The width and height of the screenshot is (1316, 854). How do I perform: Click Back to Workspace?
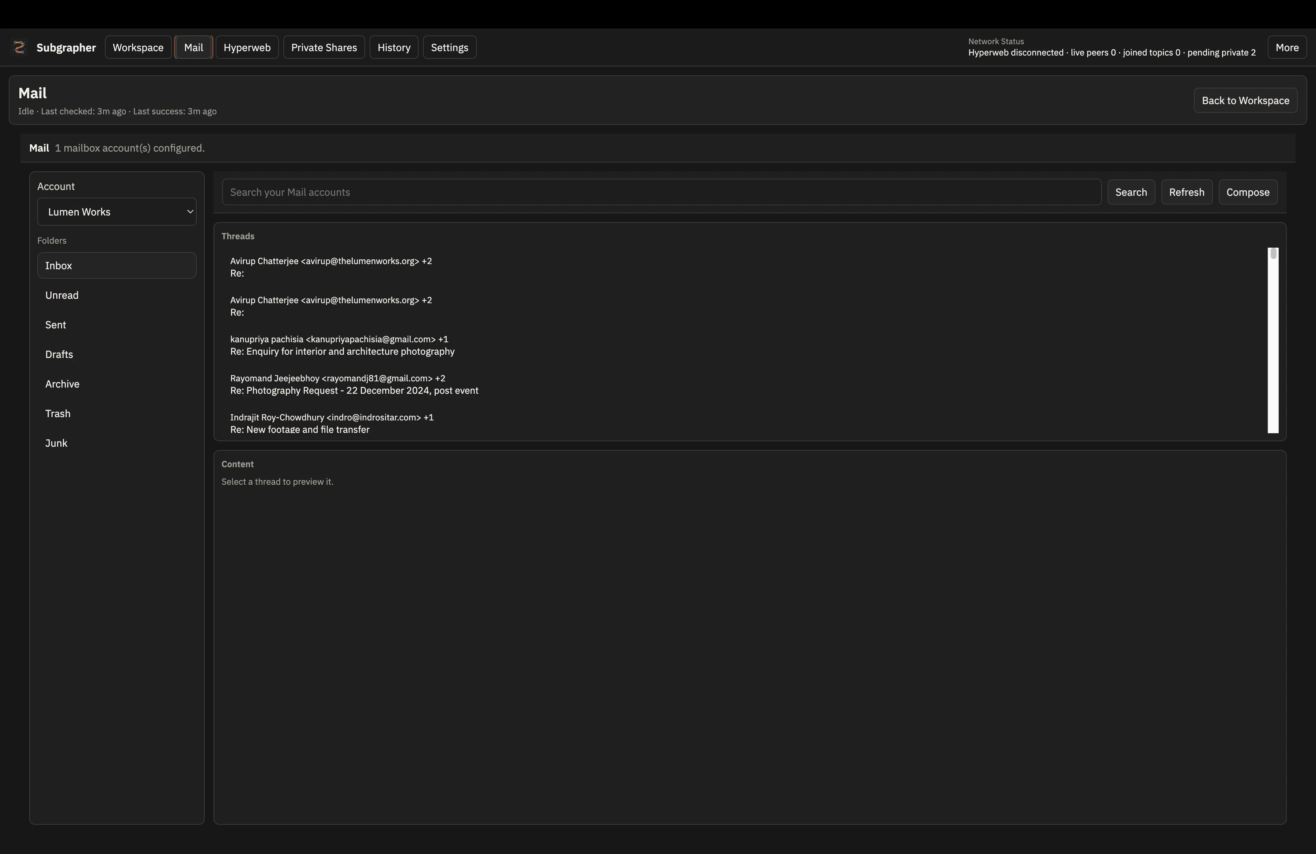click(x=1245, y=100)
